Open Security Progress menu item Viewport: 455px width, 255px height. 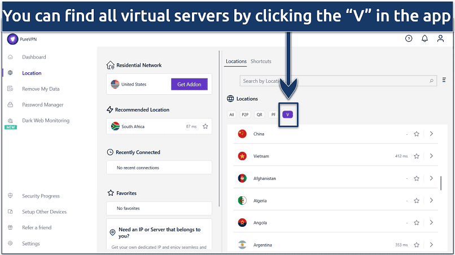(41, 196)
